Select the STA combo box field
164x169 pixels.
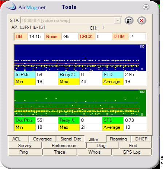[71, 20]
